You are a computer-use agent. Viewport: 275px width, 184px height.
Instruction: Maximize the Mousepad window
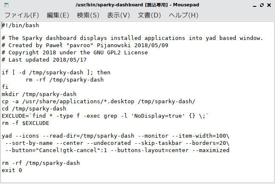coord(262,5)
